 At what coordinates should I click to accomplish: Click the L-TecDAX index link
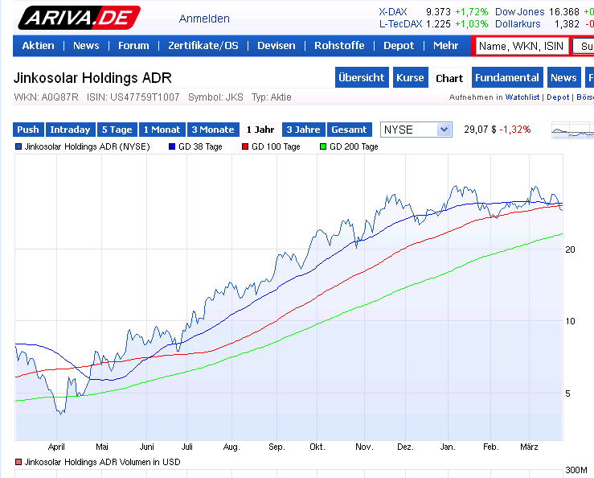[x=400, y=24]
